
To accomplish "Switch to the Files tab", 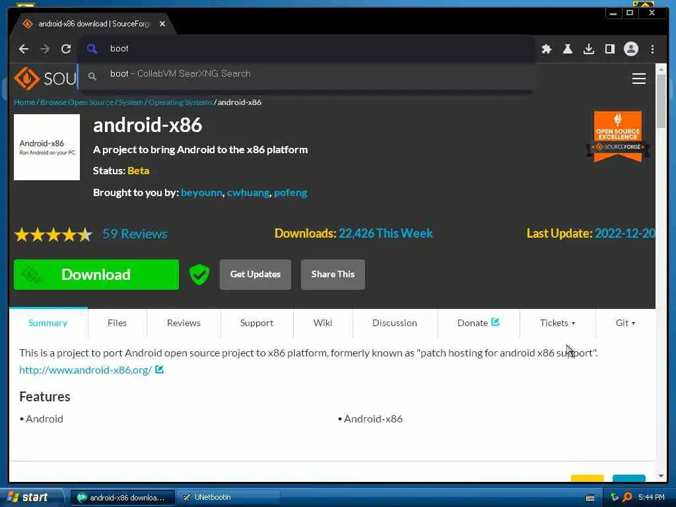I will click(118, 323).
